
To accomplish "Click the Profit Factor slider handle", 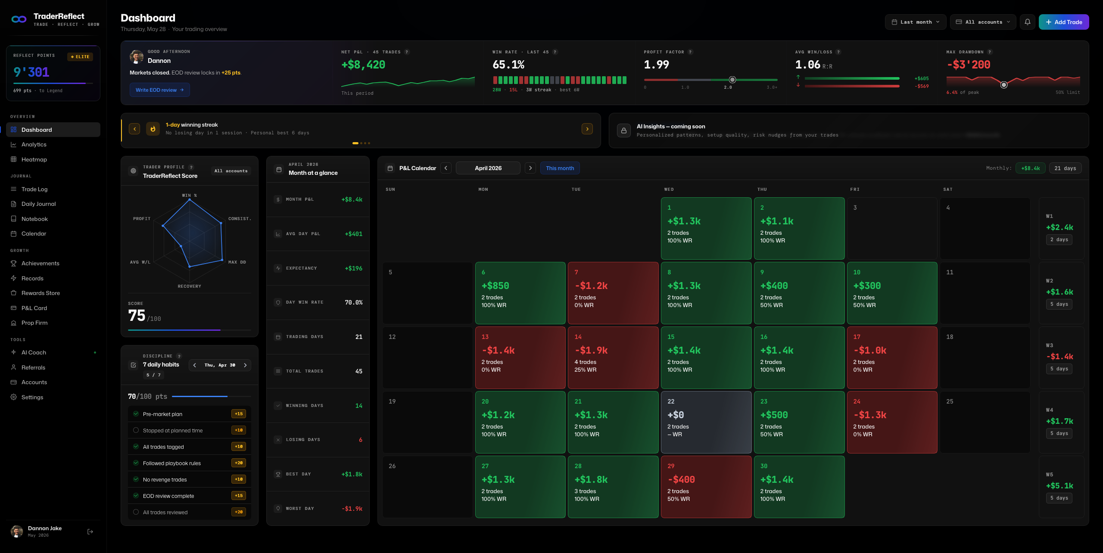I will 732,80.
